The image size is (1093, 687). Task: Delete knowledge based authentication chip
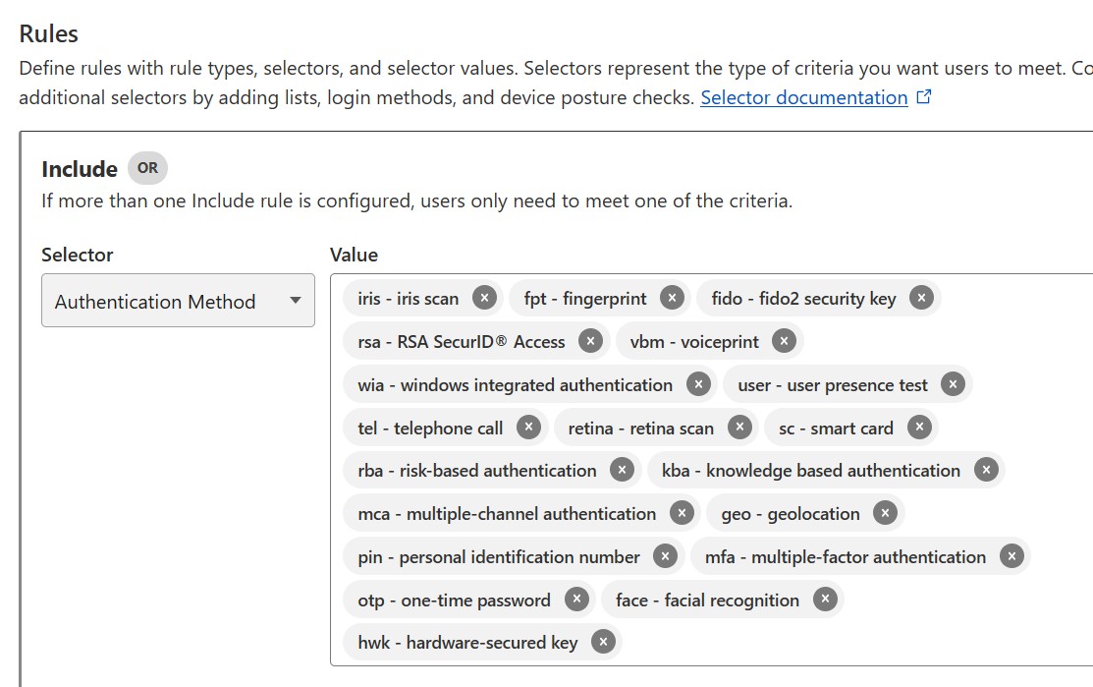[x=986, y=470]
